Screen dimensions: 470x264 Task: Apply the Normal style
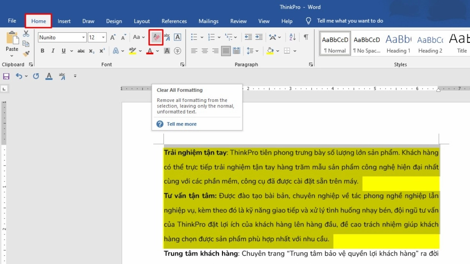(335, 44)
